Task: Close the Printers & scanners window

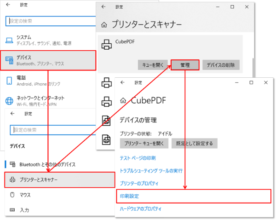Action: click(247, 7)
